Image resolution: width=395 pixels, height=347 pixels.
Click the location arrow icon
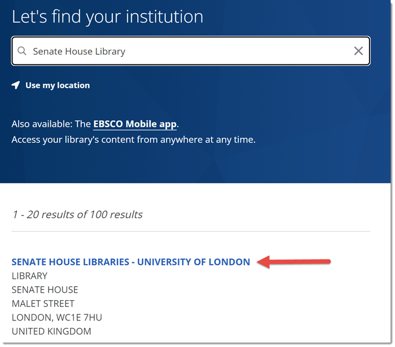[x=16, y=85]
